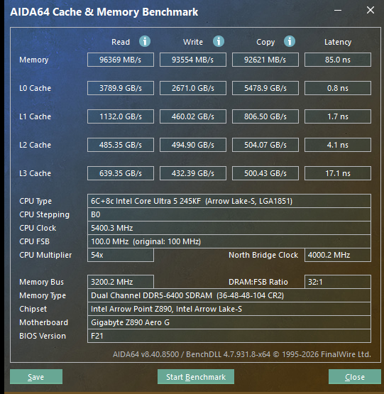Click North Bridge Clock value 4000.2 MHz
Screen dimensions: 384x394
tap(338, 255)
